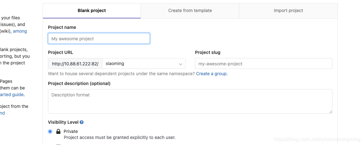This screenshot has width=363, height=145.
Task: Click the lock icon beside Private
Action: (x=58, y=131)
